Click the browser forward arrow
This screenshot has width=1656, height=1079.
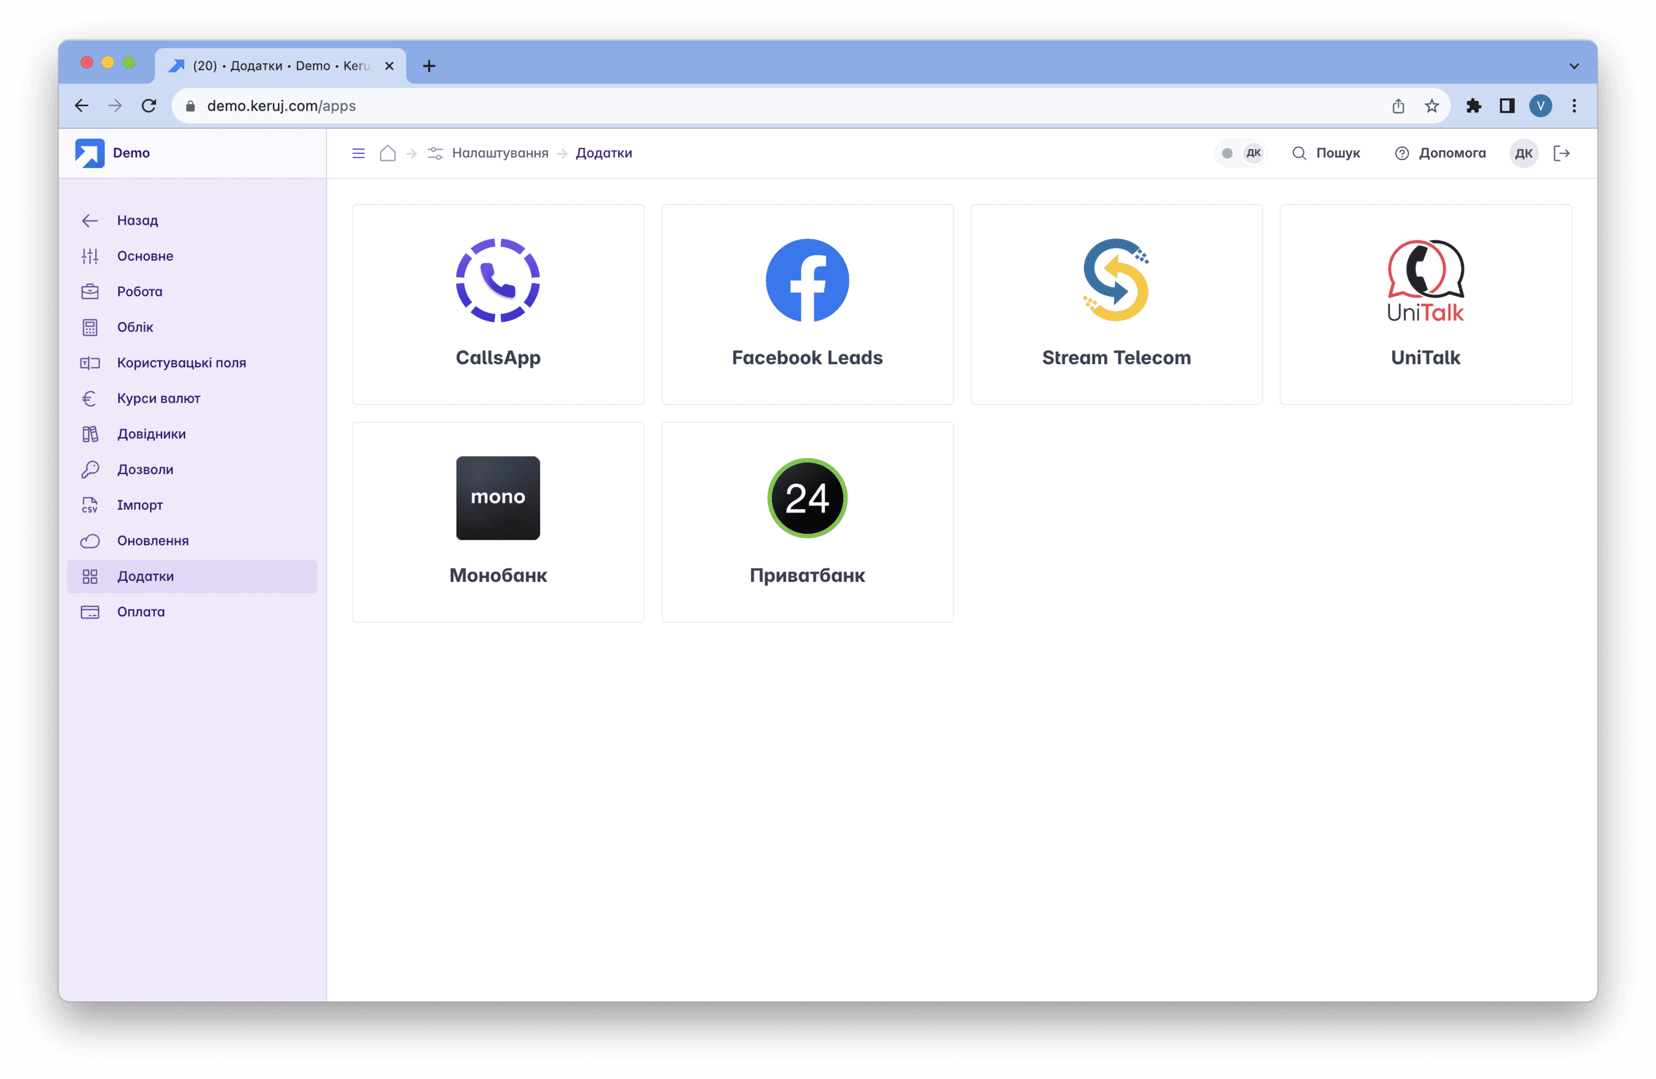[115, 106]
